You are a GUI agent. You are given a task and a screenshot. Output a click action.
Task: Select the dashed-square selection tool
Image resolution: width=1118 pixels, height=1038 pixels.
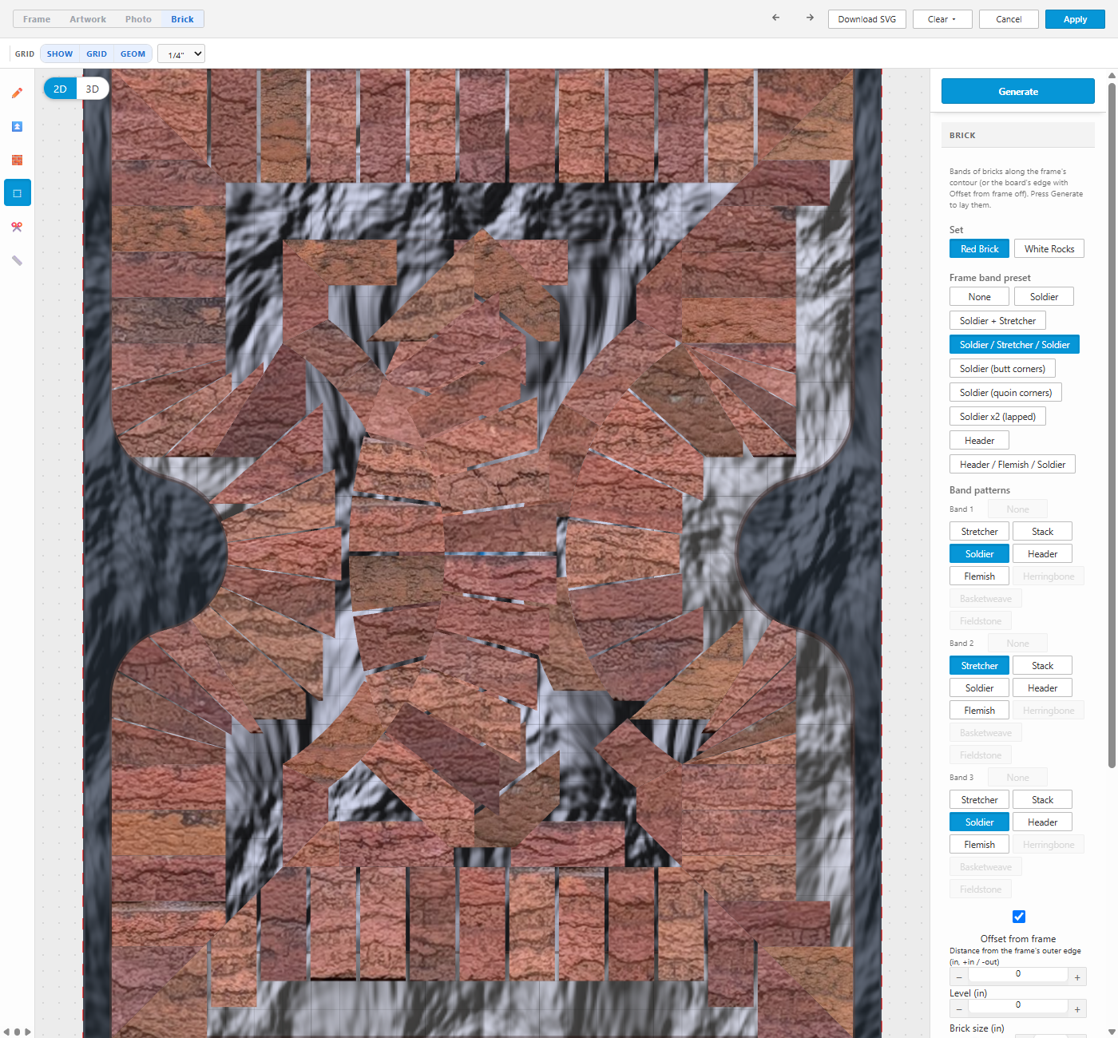point(17,193)
